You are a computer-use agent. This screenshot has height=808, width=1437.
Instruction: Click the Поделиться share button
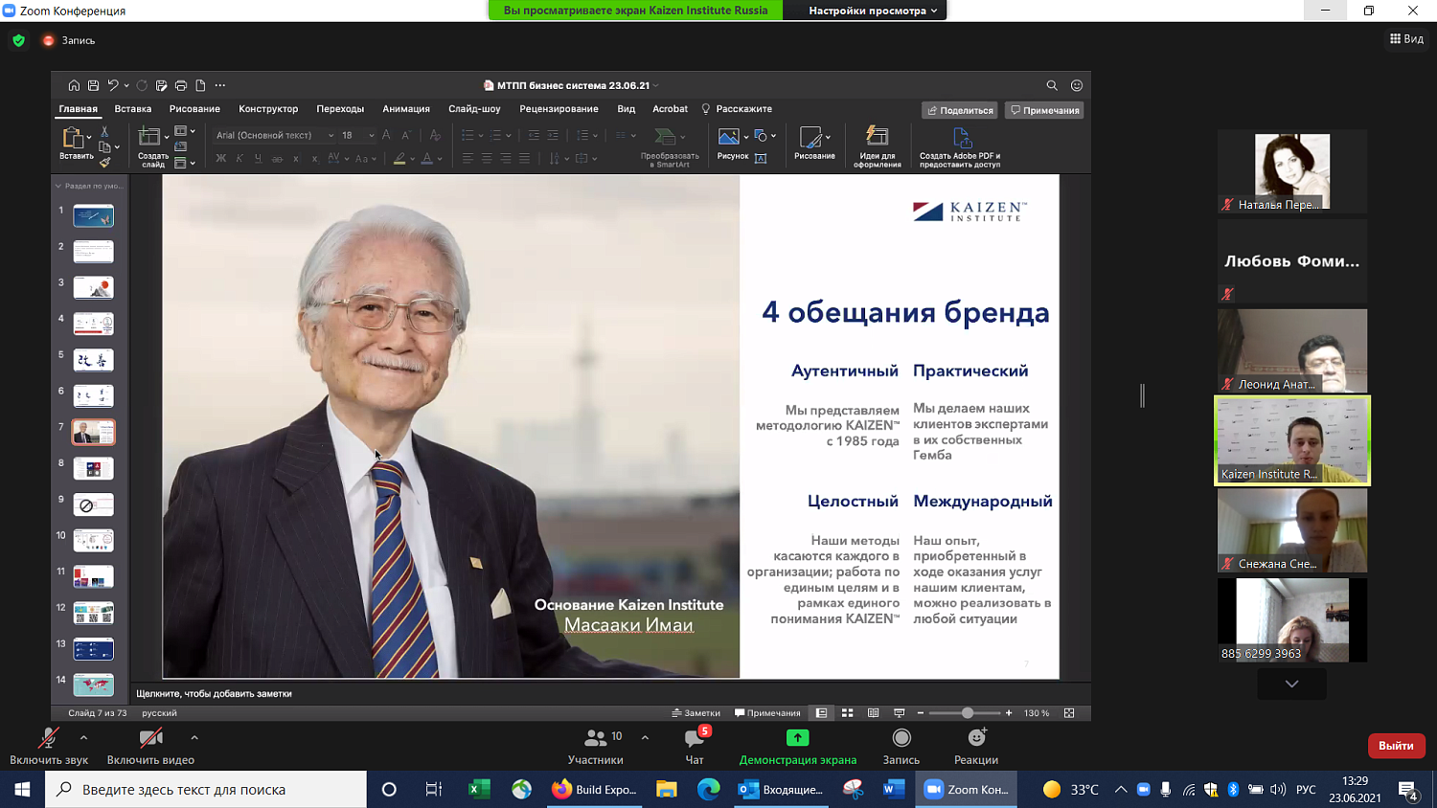click(x=960, y=110)
